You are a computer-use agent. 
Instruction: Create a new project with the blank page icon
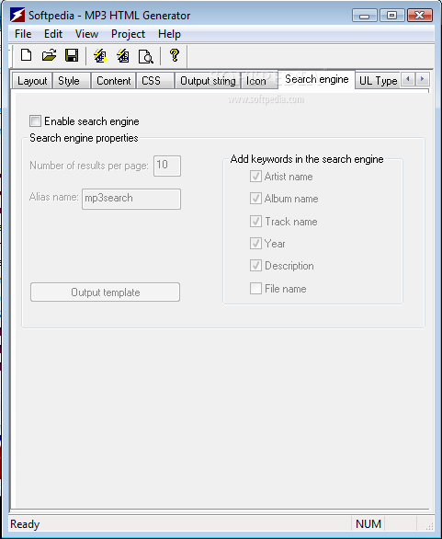[26, 55]
